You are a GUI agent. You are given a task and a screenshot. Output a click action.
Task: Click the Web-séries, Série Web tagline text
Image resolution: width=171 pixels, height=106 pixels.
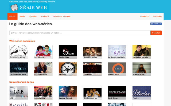pos(32,2)
